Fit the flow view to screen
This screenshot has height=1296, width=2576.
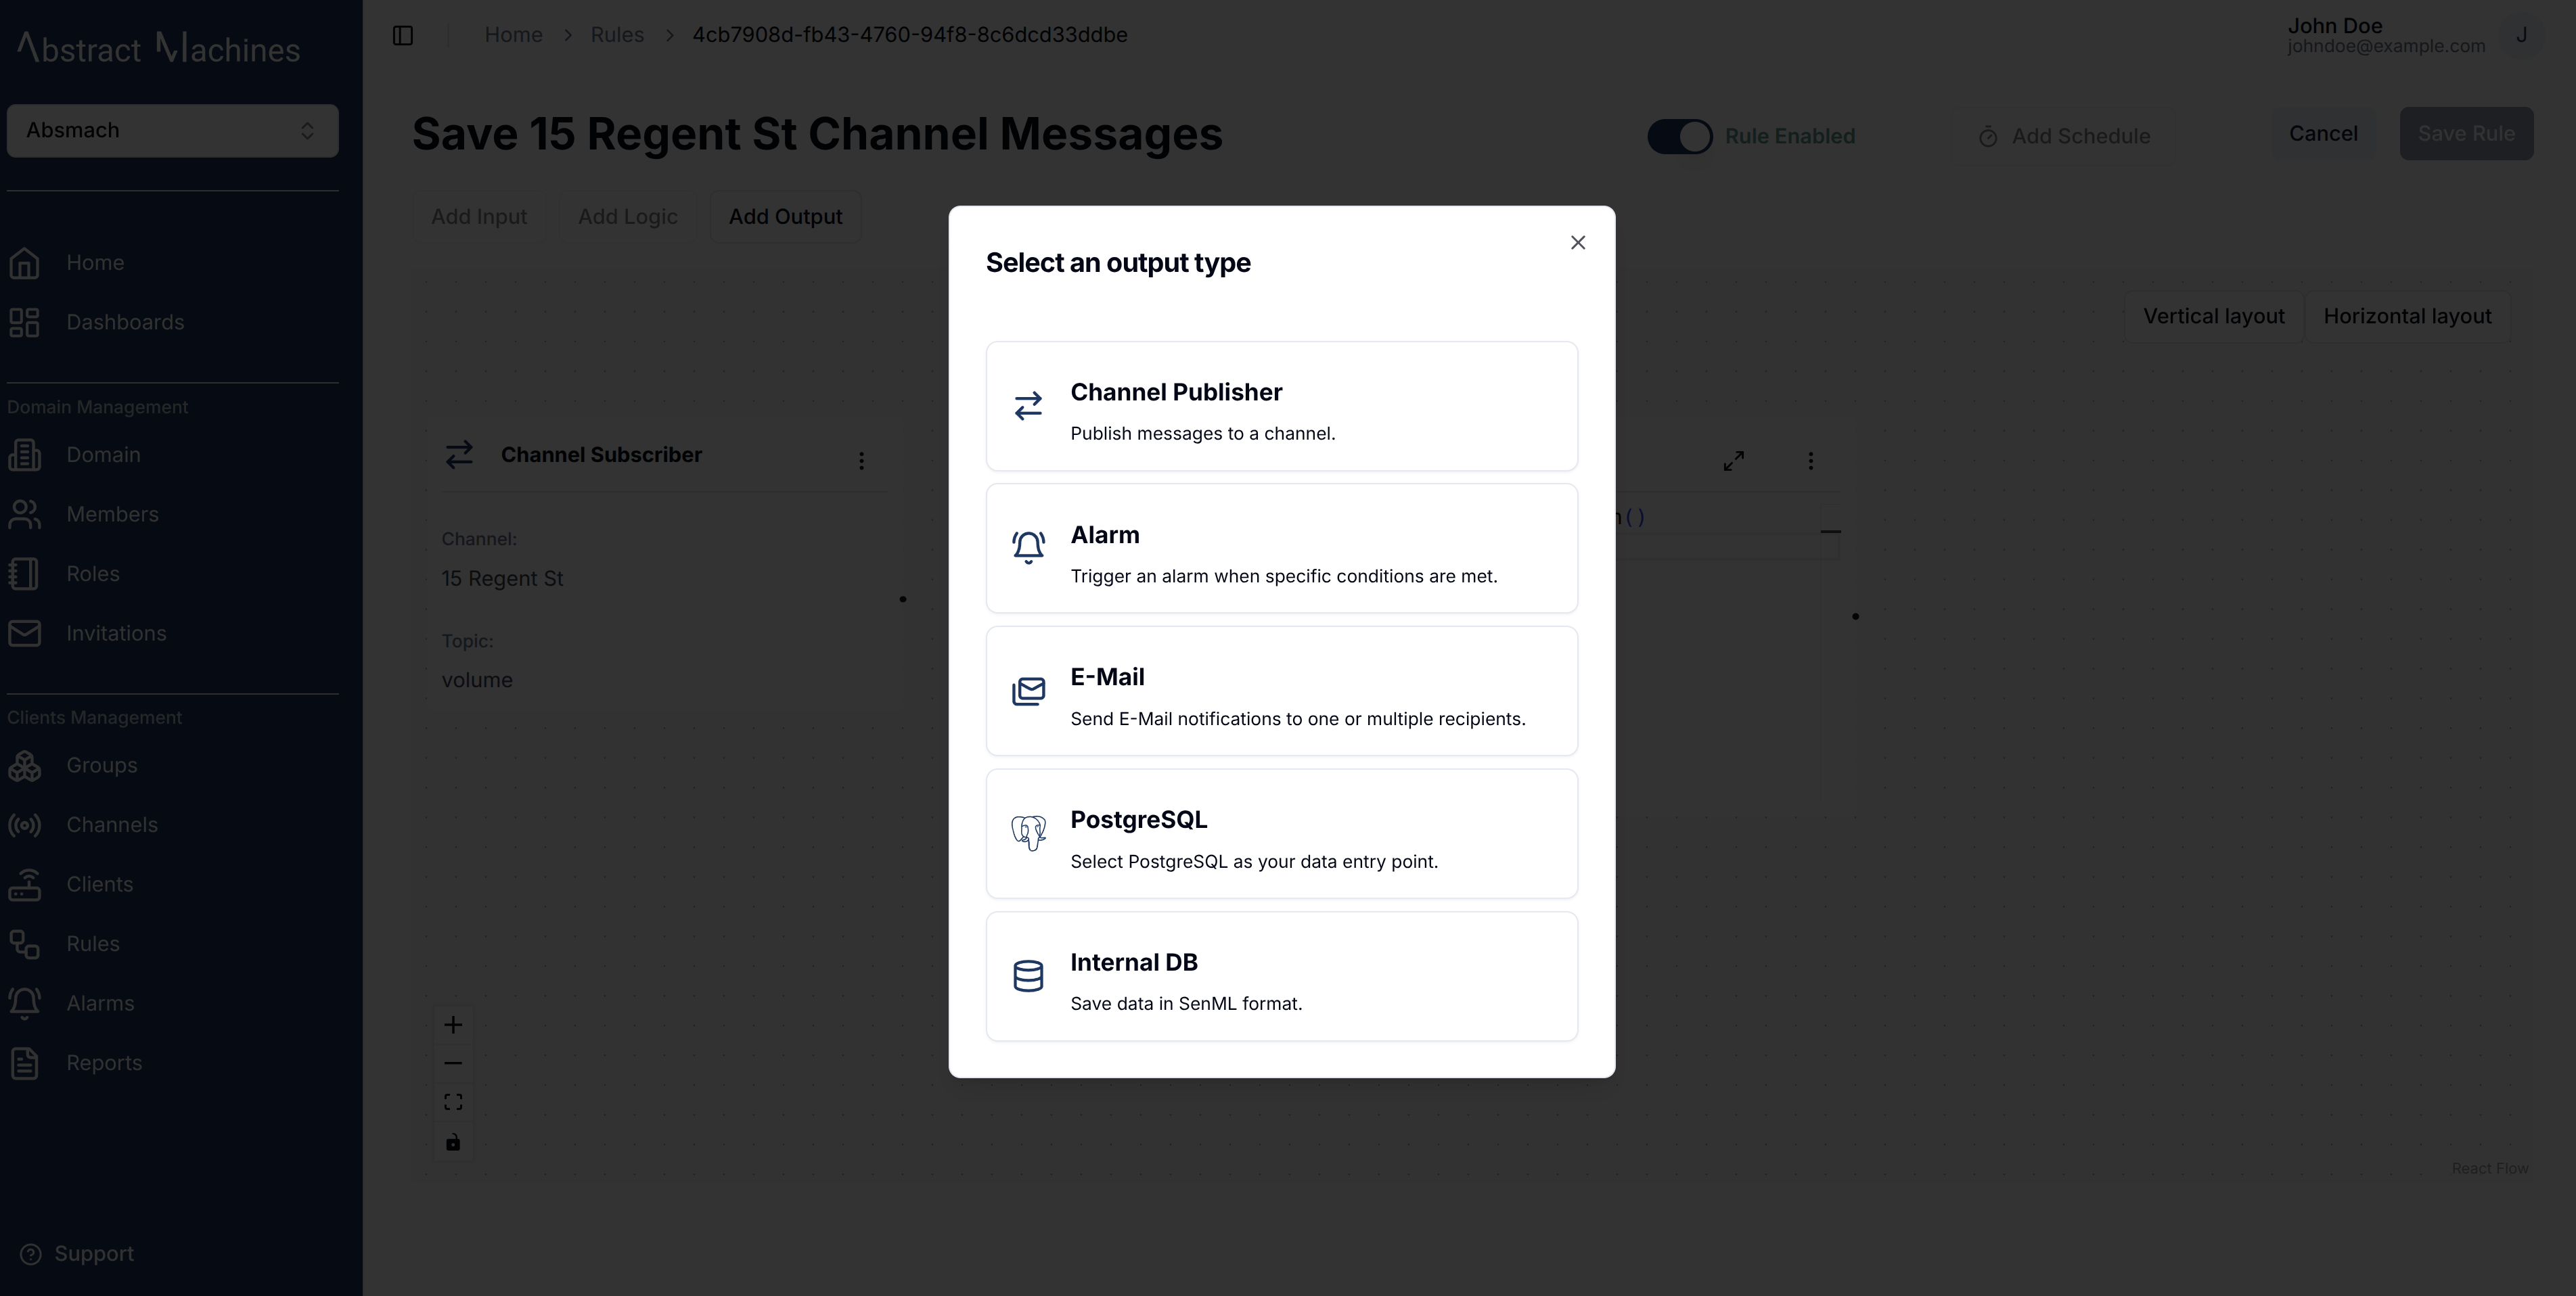pyautogui.click(x=453, y=1103)
